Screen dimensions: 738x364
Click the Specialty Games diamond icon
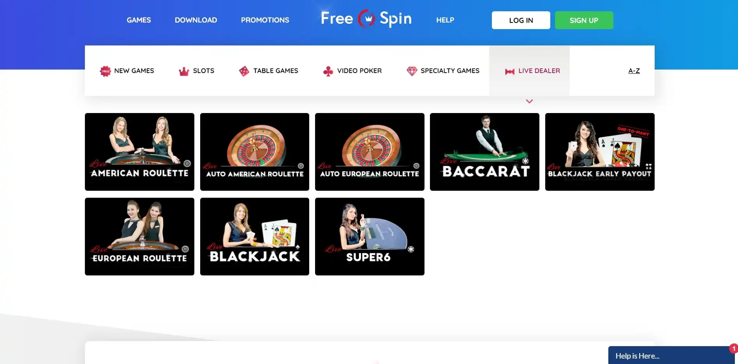tap(412, 71)
